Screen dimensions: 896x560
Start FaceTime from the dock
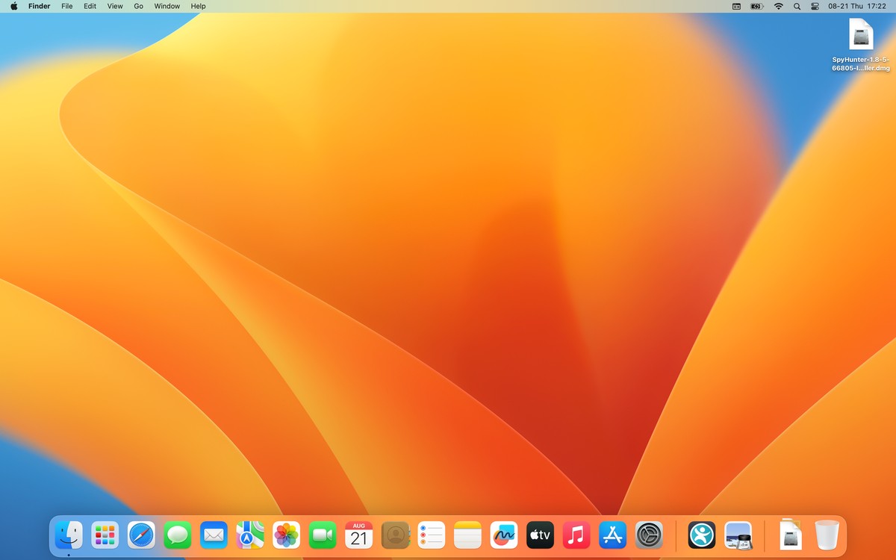click(x=323, y=535)
